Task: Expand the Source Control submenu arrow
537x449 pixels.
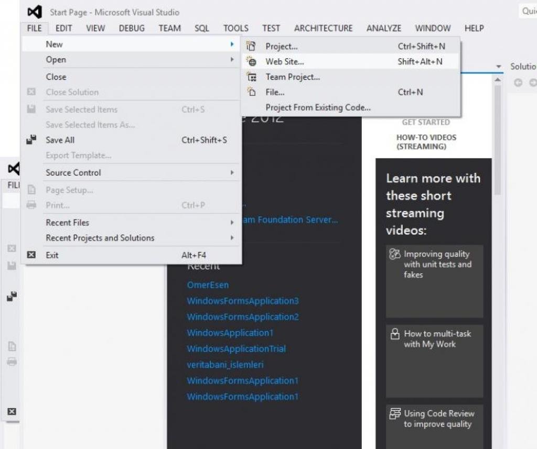Action: [232, 172]
